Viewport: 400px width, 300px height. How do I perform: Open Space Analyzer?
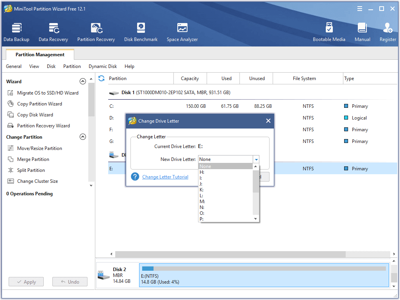click(182, 32)
